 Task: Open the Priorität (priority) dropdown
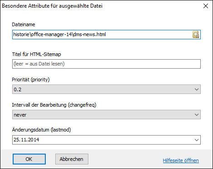coord(106,89)
